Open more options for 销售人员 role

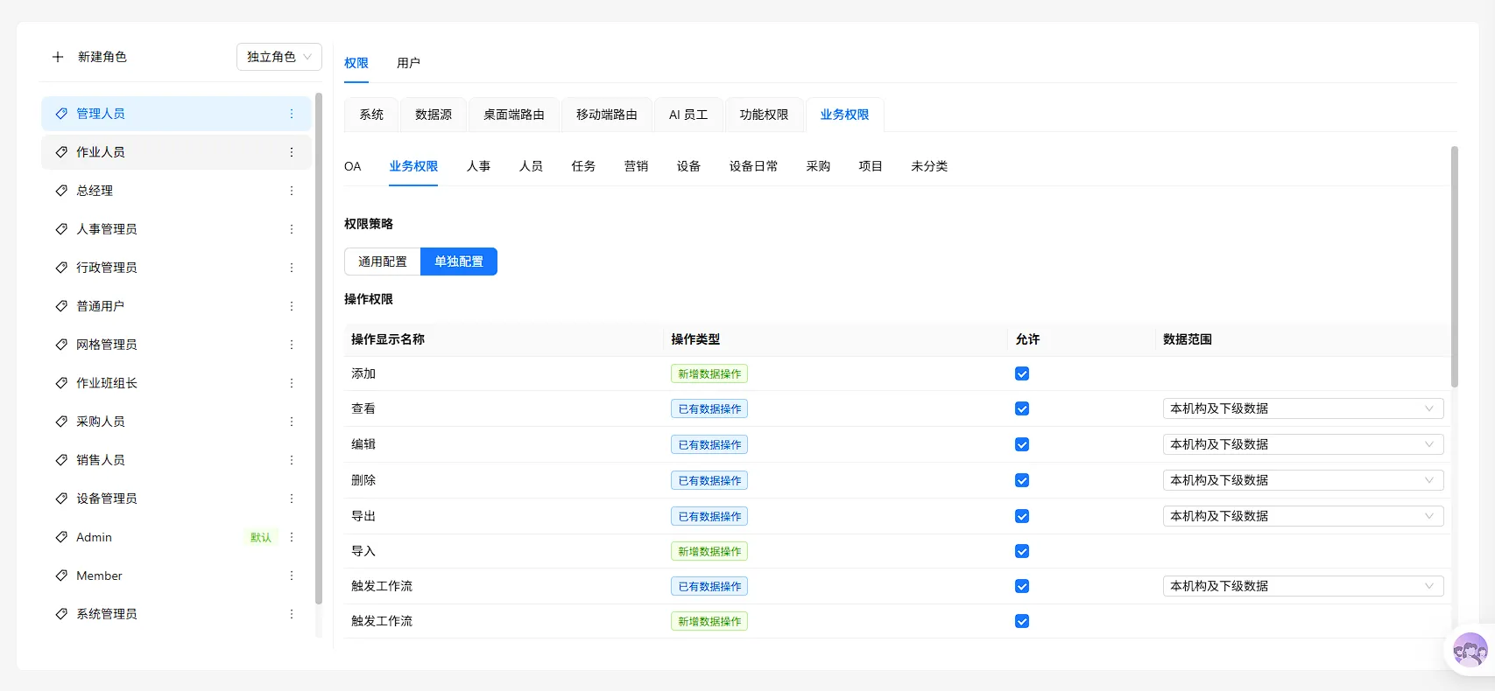(x=292, y=460)
